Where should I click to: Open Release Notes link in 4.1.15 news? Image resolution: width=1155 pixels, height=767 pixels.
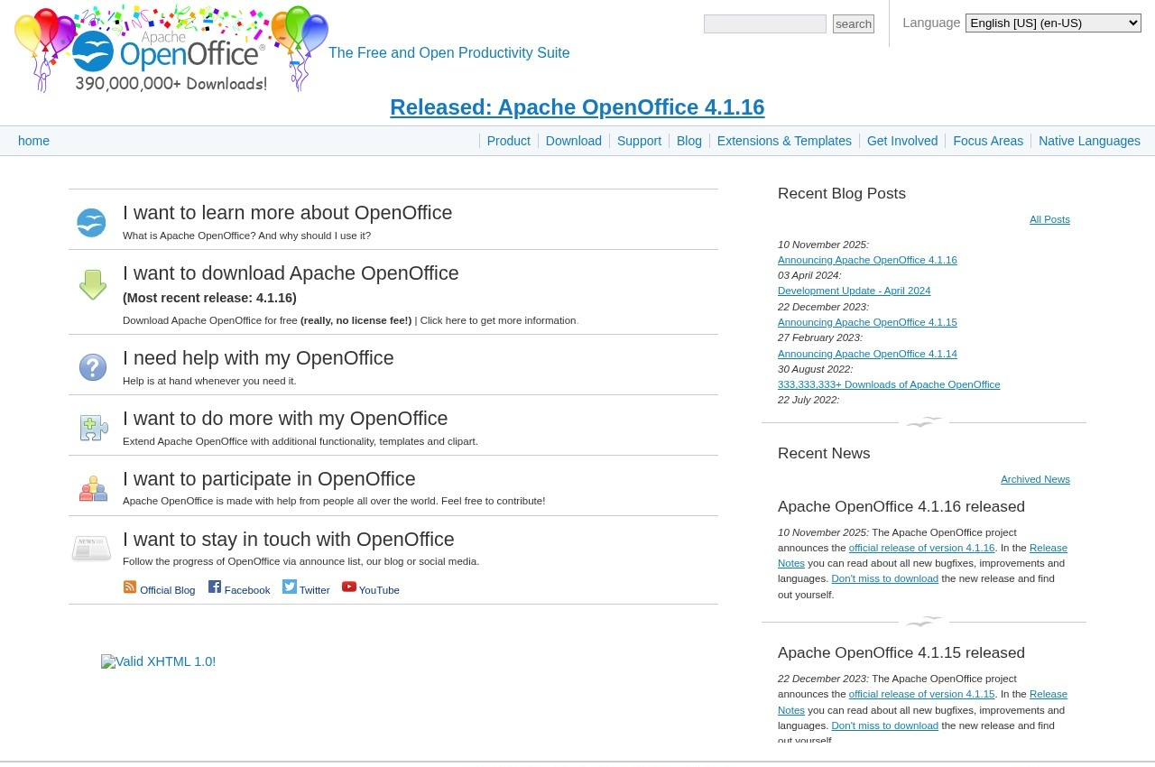(1048, 694)
